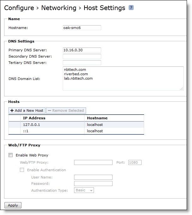The height and width of the screenshot is (215, 192).
Task: Sort by IP Address column header
Action: (34, 118)
